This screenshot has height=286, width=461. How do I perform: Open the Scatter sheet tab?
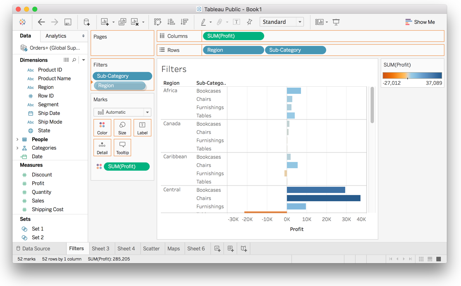(151, 248)
